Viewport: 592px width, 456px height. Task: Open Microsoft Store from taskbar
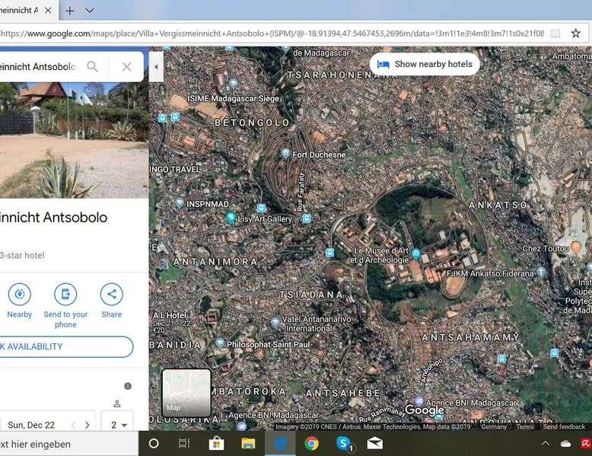click(x=216, y=444)
